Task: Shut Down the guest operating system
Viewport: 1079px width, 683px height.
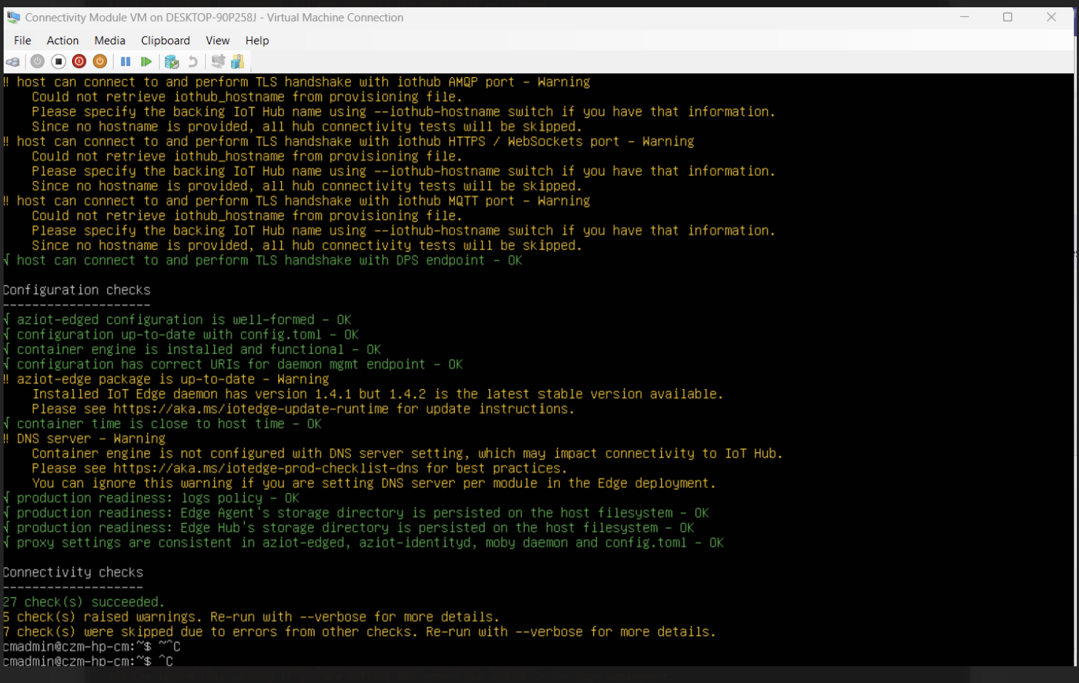Action: [x=79, y=61]
